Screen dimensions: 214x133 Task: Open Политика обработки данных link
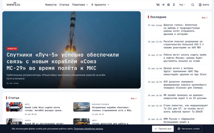(x=89, y=129)
